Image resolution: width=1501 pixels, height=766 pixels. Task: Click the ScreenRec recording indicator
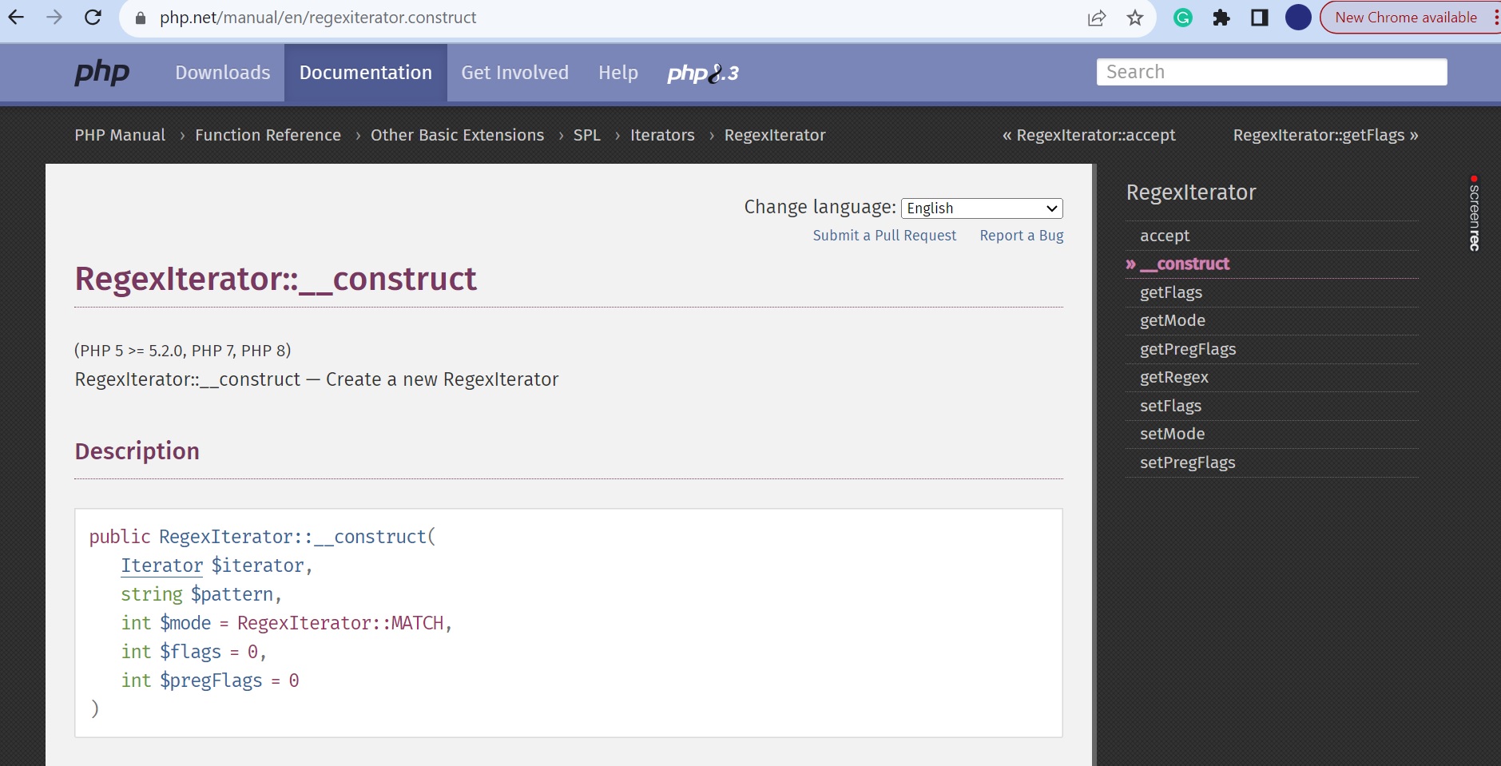coord(1474,213)
